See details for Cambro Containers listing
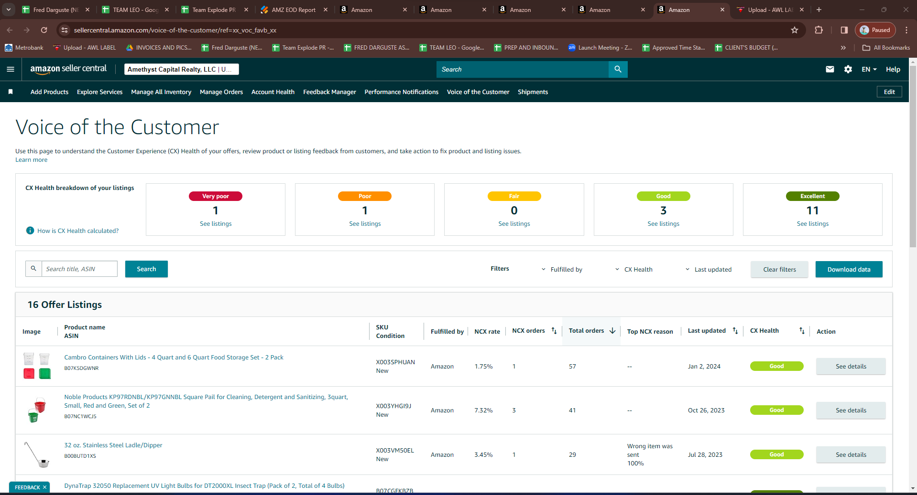917x495 pixels. 851,366
